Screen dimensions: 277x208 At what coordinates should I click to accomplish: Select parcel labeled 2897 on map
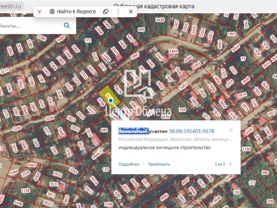point(135,56)
